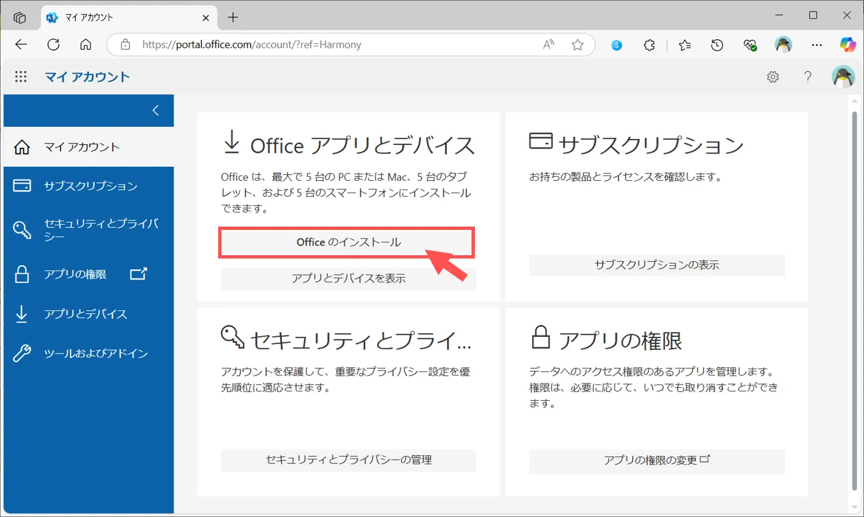864x517 pixels.
Task: Click アプリとデバイスを表示 button
Action: [348, 278]
